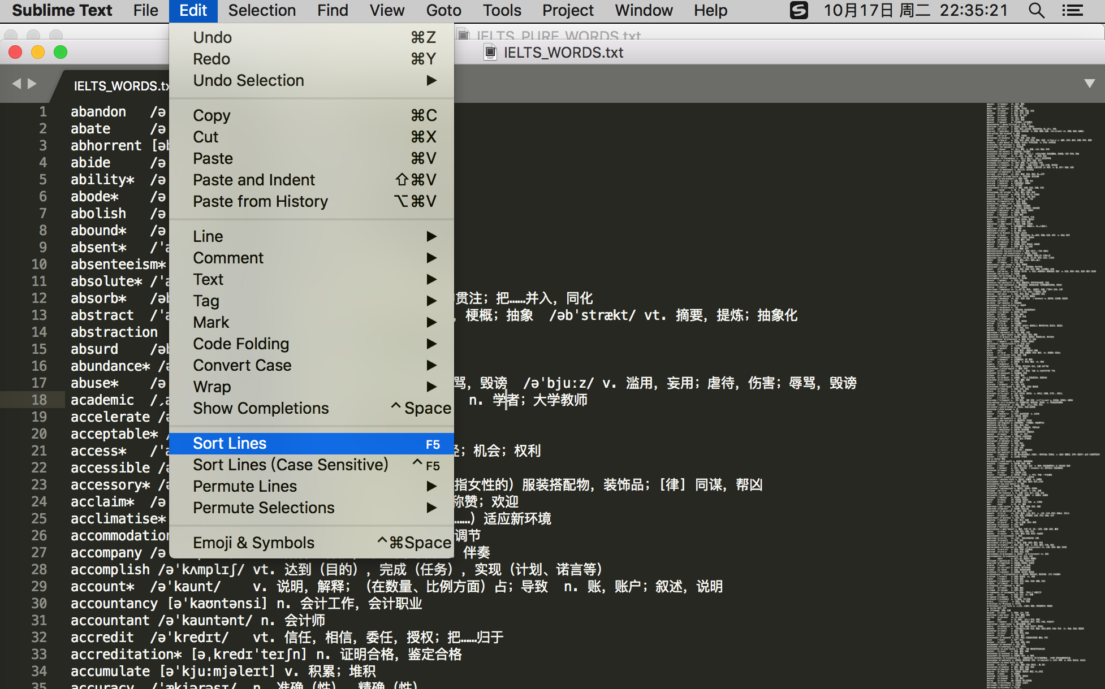Open the Project menu
The image size is (1105, 689).
pyautogui.click(x=568, y=10)
